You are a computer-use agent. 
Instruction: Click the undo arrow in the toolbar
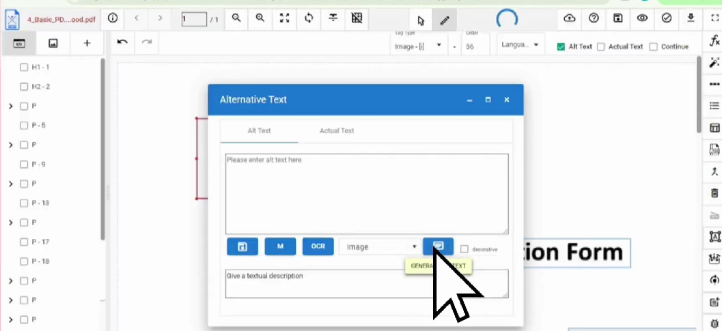pyautogui.click(x=122, y=42)
